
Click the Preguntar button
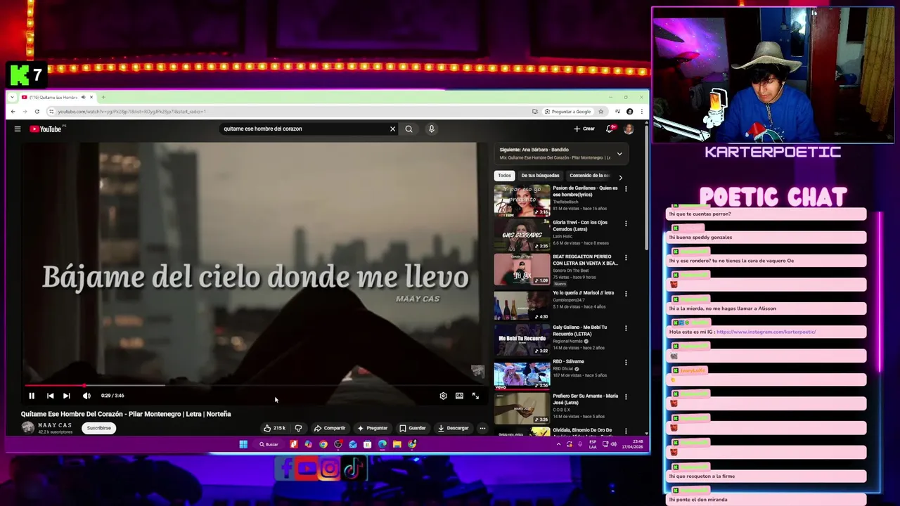click(373, 428)
